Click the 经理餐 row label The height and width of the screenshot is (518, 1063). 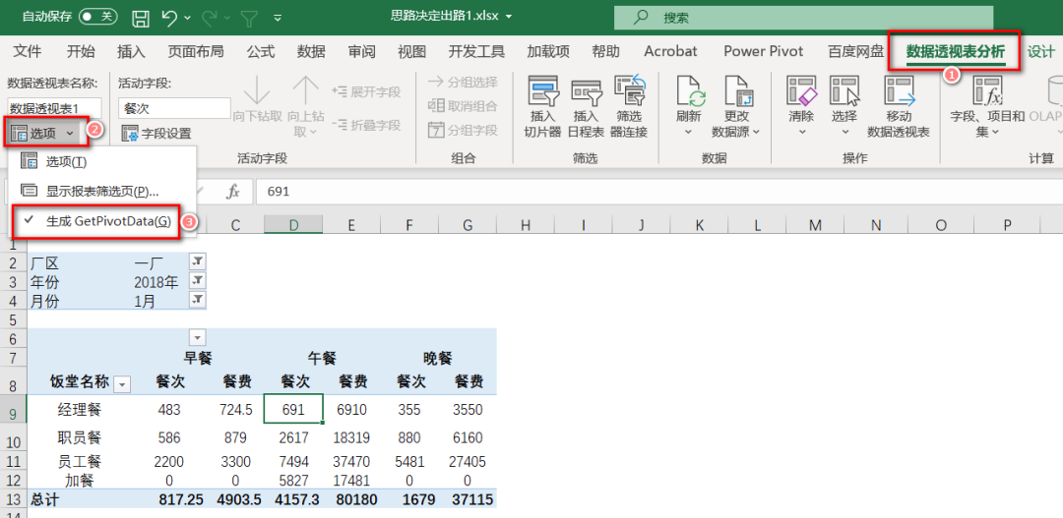pos(80,410)
